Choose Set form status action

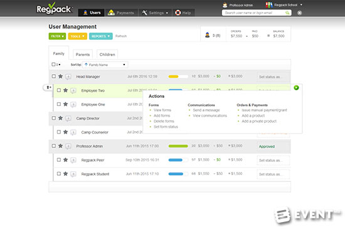pyautogui.click(x=166, y=127)
